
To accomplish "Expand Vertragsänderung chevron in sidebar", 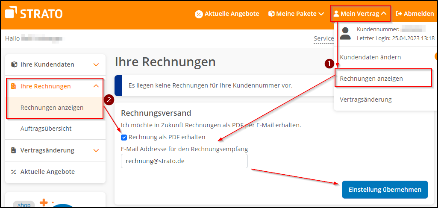I will [96, 150].
